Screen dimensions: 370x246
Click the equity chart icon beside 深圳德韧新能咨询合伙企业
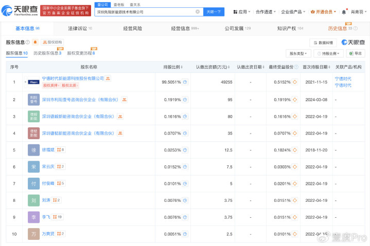click(120, 133)
